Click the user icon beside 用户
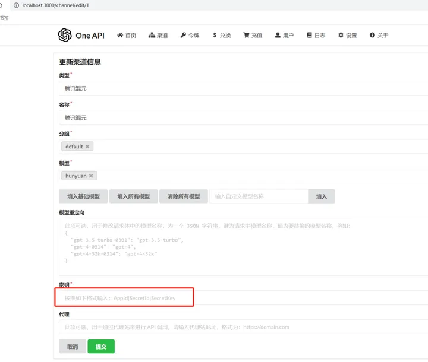The image size is (428, 362). 278,35
